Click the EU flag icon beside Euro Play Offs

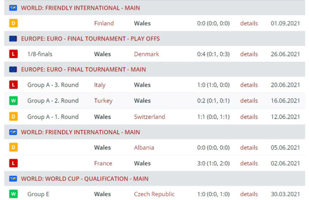coord(13,39)
